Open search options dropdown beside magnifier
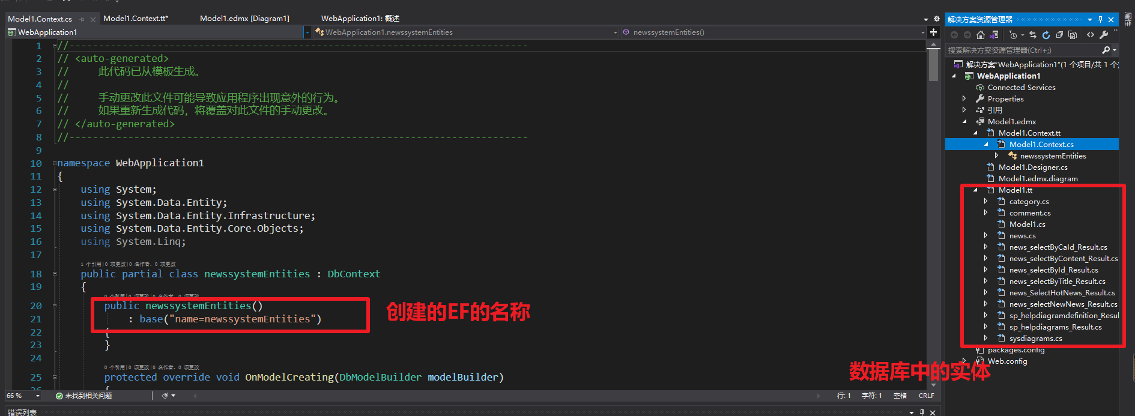Screen dimensions: 1135x416 coord(1114,50)
